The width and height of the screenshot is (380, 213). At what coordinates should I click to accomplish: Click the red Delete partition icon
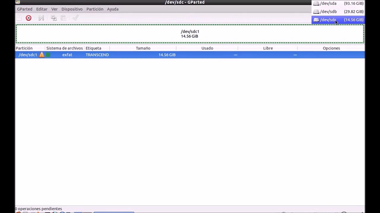coord(28,18)
